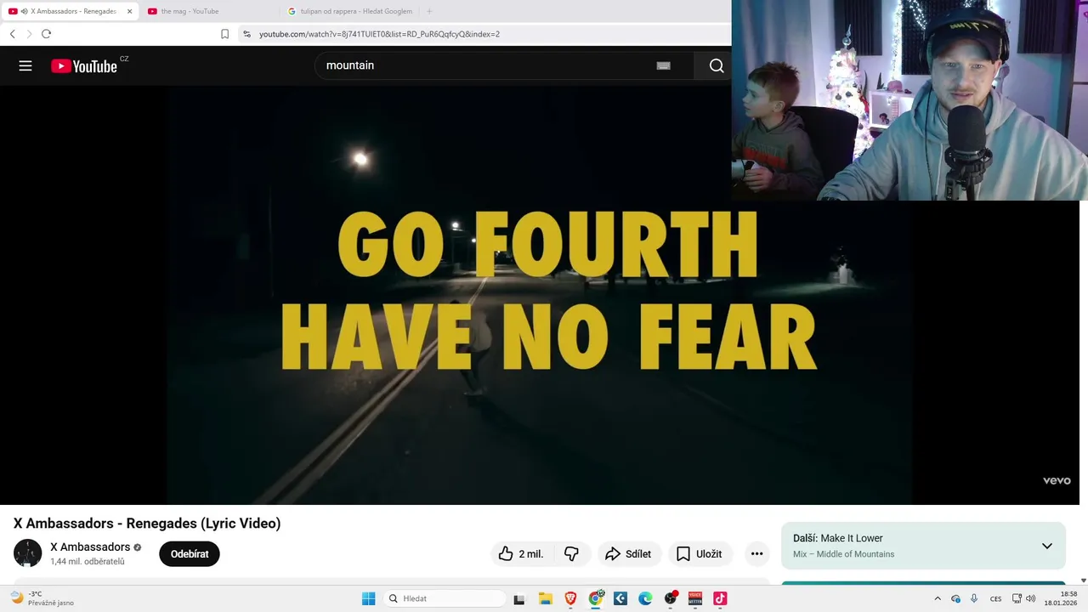Open OneDrive cloud tray icon
The width and height of the screenshot is (1088, 612).
point(956,598)
